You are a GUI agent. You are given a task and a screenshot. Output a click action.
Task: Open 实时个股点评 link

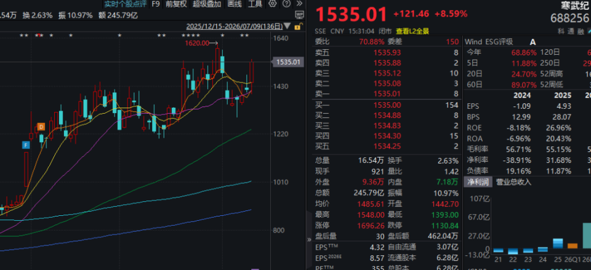tap(126, 4)
